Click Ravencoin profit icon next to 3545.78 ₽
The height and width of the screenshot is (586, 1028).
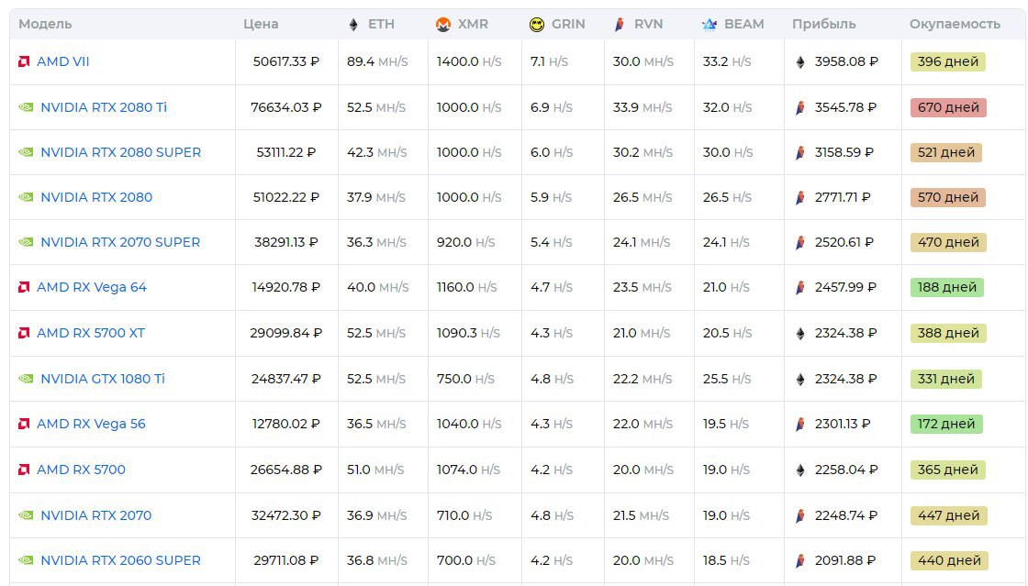(799, 107)
